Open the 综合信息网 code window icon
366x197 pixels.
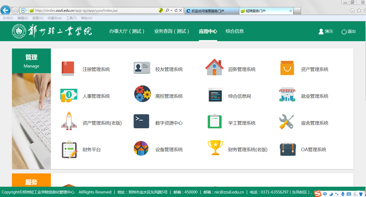tap(215, 95)
